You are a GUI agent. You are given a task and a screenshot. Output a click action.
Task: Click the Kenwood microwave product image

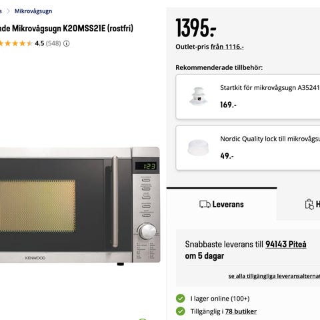[80, 205]
